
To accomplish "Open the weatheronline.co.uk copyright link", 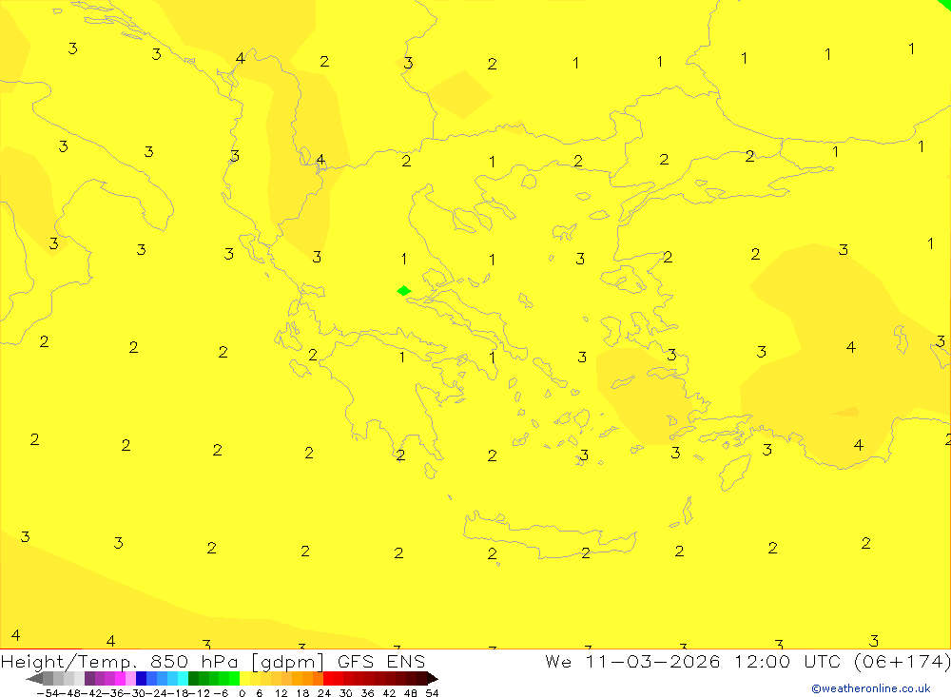I will [871, 688].
